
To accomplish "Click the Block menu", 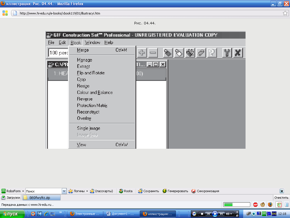I will coord(76,43).
